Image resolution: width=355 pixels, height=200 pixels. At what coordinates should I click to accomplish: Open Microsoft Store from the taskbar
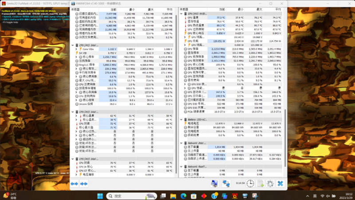[x=193, y=196]
